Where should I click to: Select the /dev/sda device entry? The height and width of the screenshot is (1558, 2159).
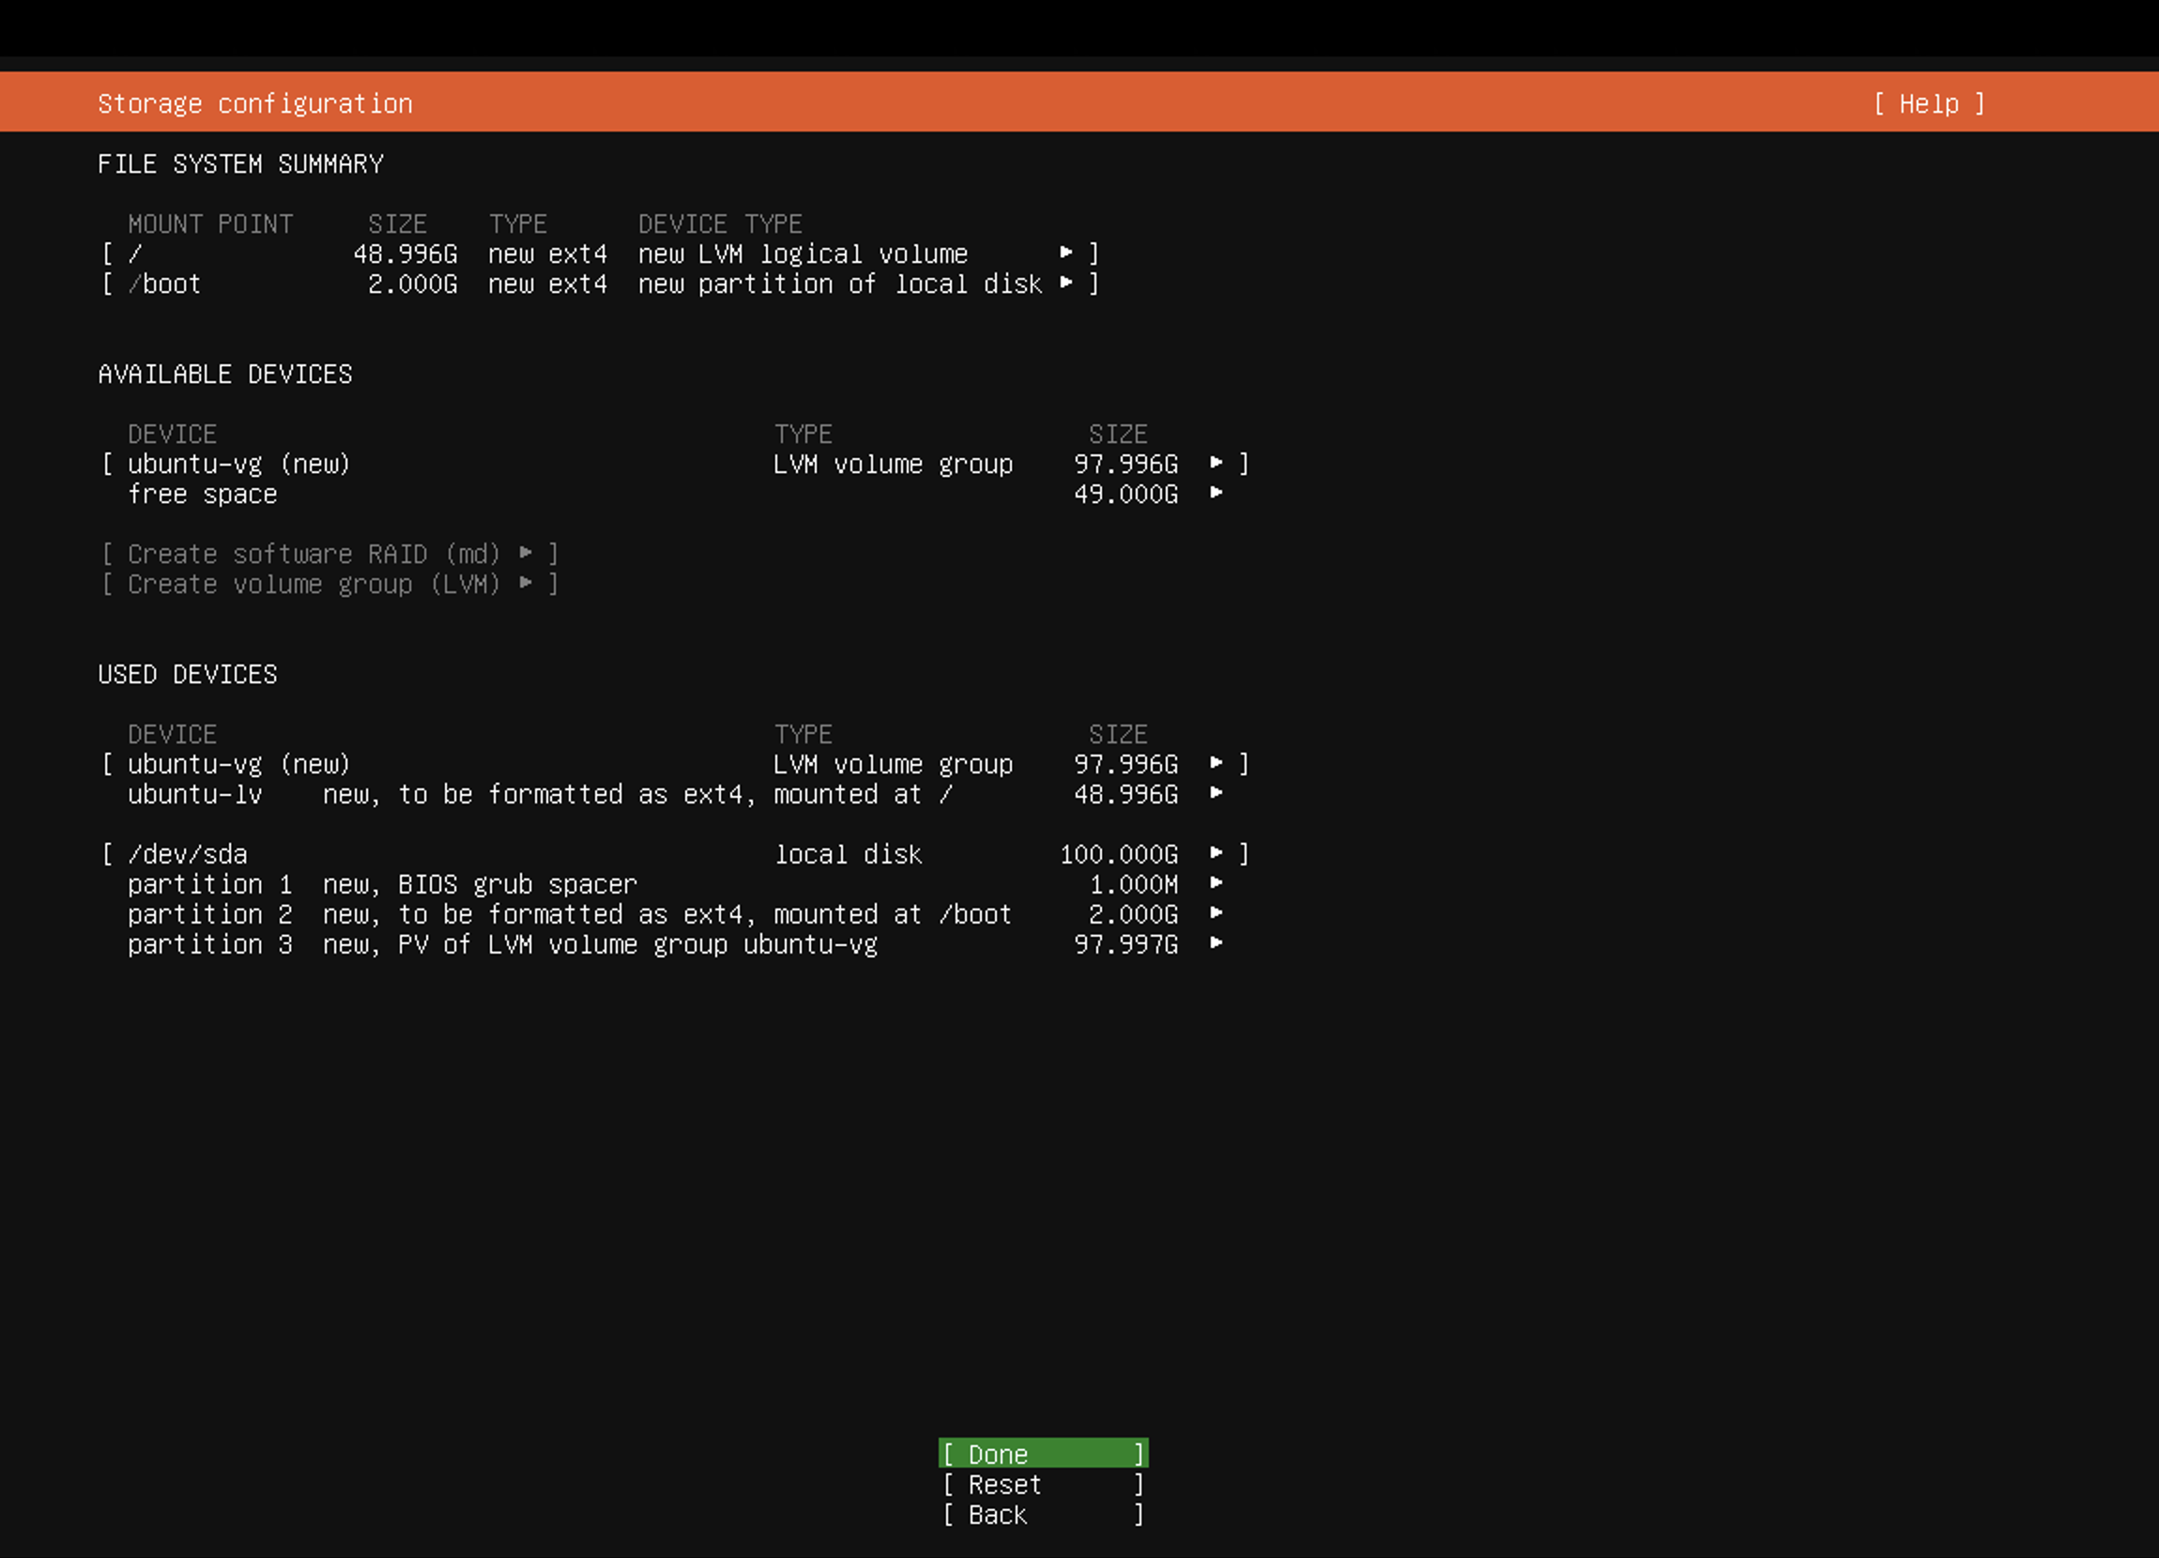[188, 854]
